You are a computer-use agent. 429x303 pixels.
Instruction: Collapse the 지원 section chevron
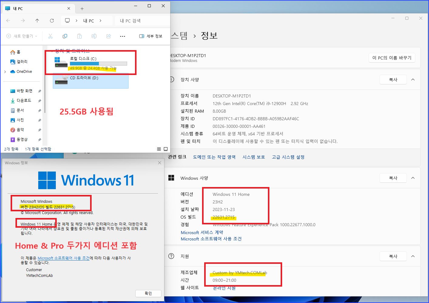(413, 256)
